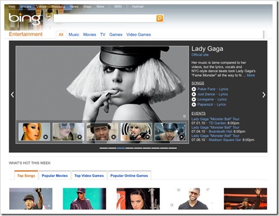
Task: Select the Video Games tab
Action: [139, 34]
